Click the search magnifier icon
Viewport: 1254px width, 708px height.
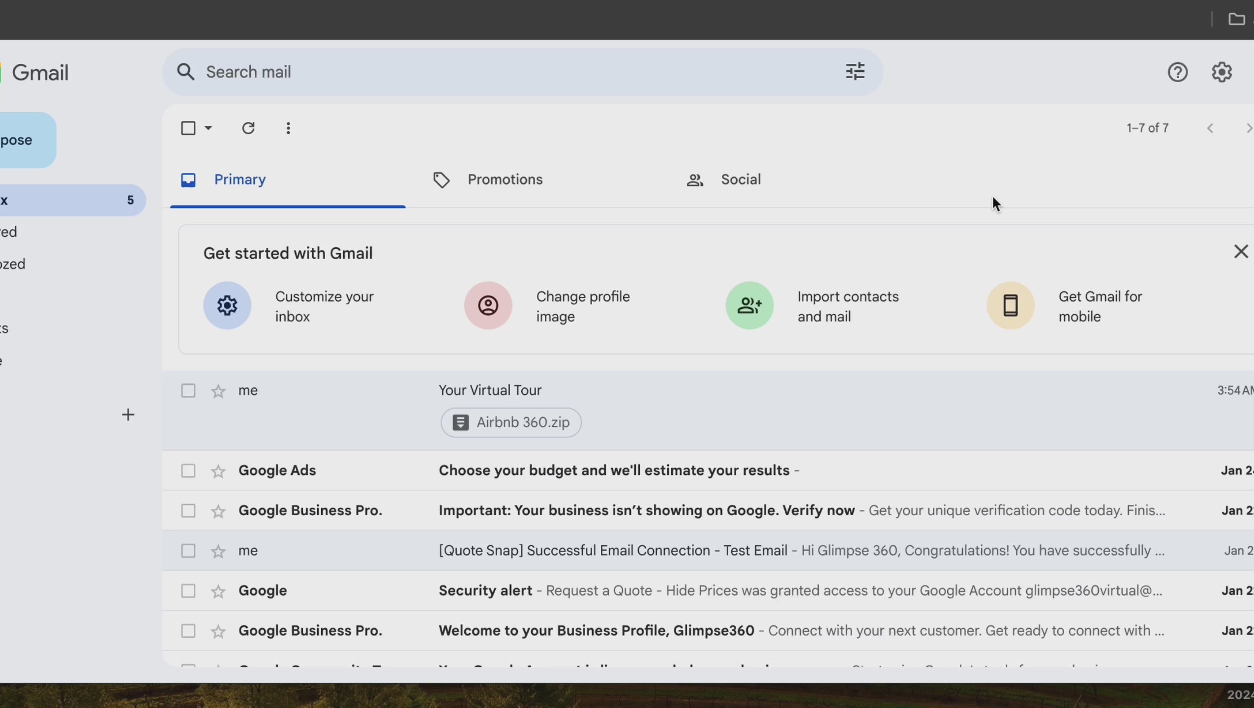click(x=185, y=72)
